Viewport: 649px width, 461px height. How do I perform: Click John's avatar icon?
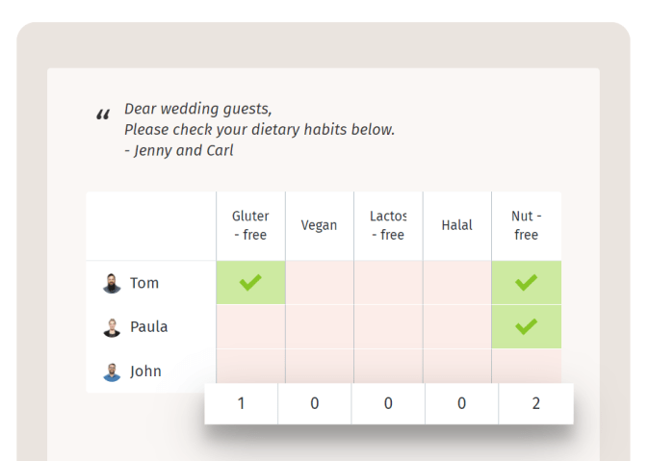click(113, 371)
